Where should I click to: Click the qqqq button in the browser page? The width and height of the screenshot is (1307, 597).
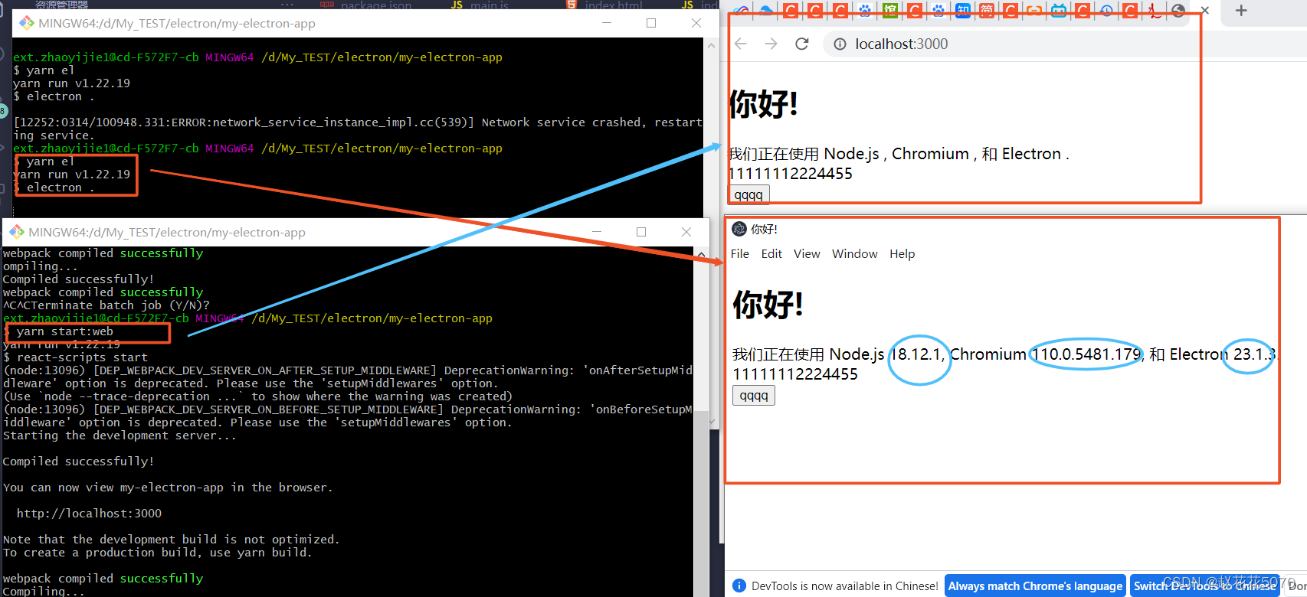(748, 194)
